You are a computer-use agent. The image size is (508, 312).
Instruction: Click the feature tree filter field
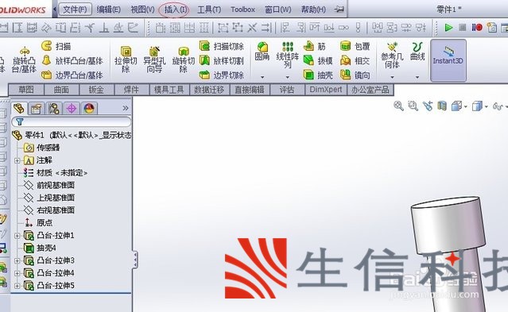coord(72,121)
